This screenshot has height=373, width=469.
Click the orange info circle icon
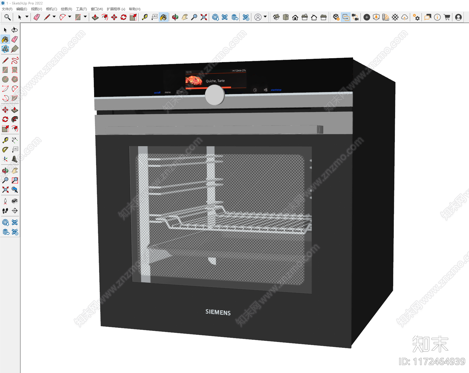(437, 17)
